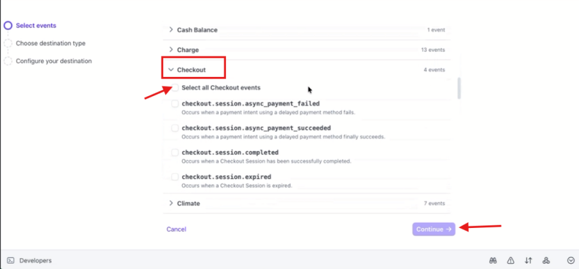Check Select all Checkout events
The image size is (579, 269).
click(x=175, y=88)
